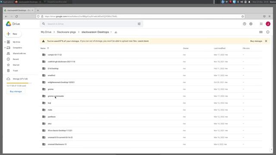Click the New button
Screen dimensions: 276x155
(x=13, y=34)
